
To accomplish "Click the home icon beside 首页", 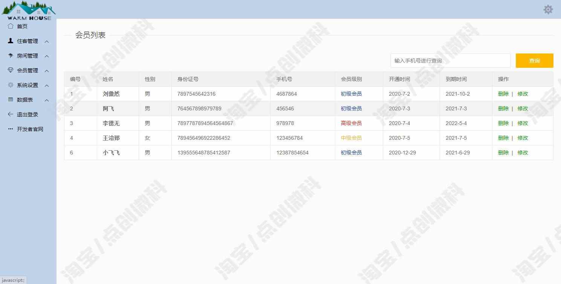I will [11, 26].
